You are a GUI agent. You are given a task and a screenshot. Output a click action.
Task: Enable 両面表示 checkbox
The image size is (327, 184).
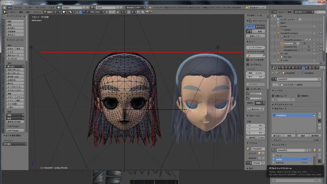(299, 96)
